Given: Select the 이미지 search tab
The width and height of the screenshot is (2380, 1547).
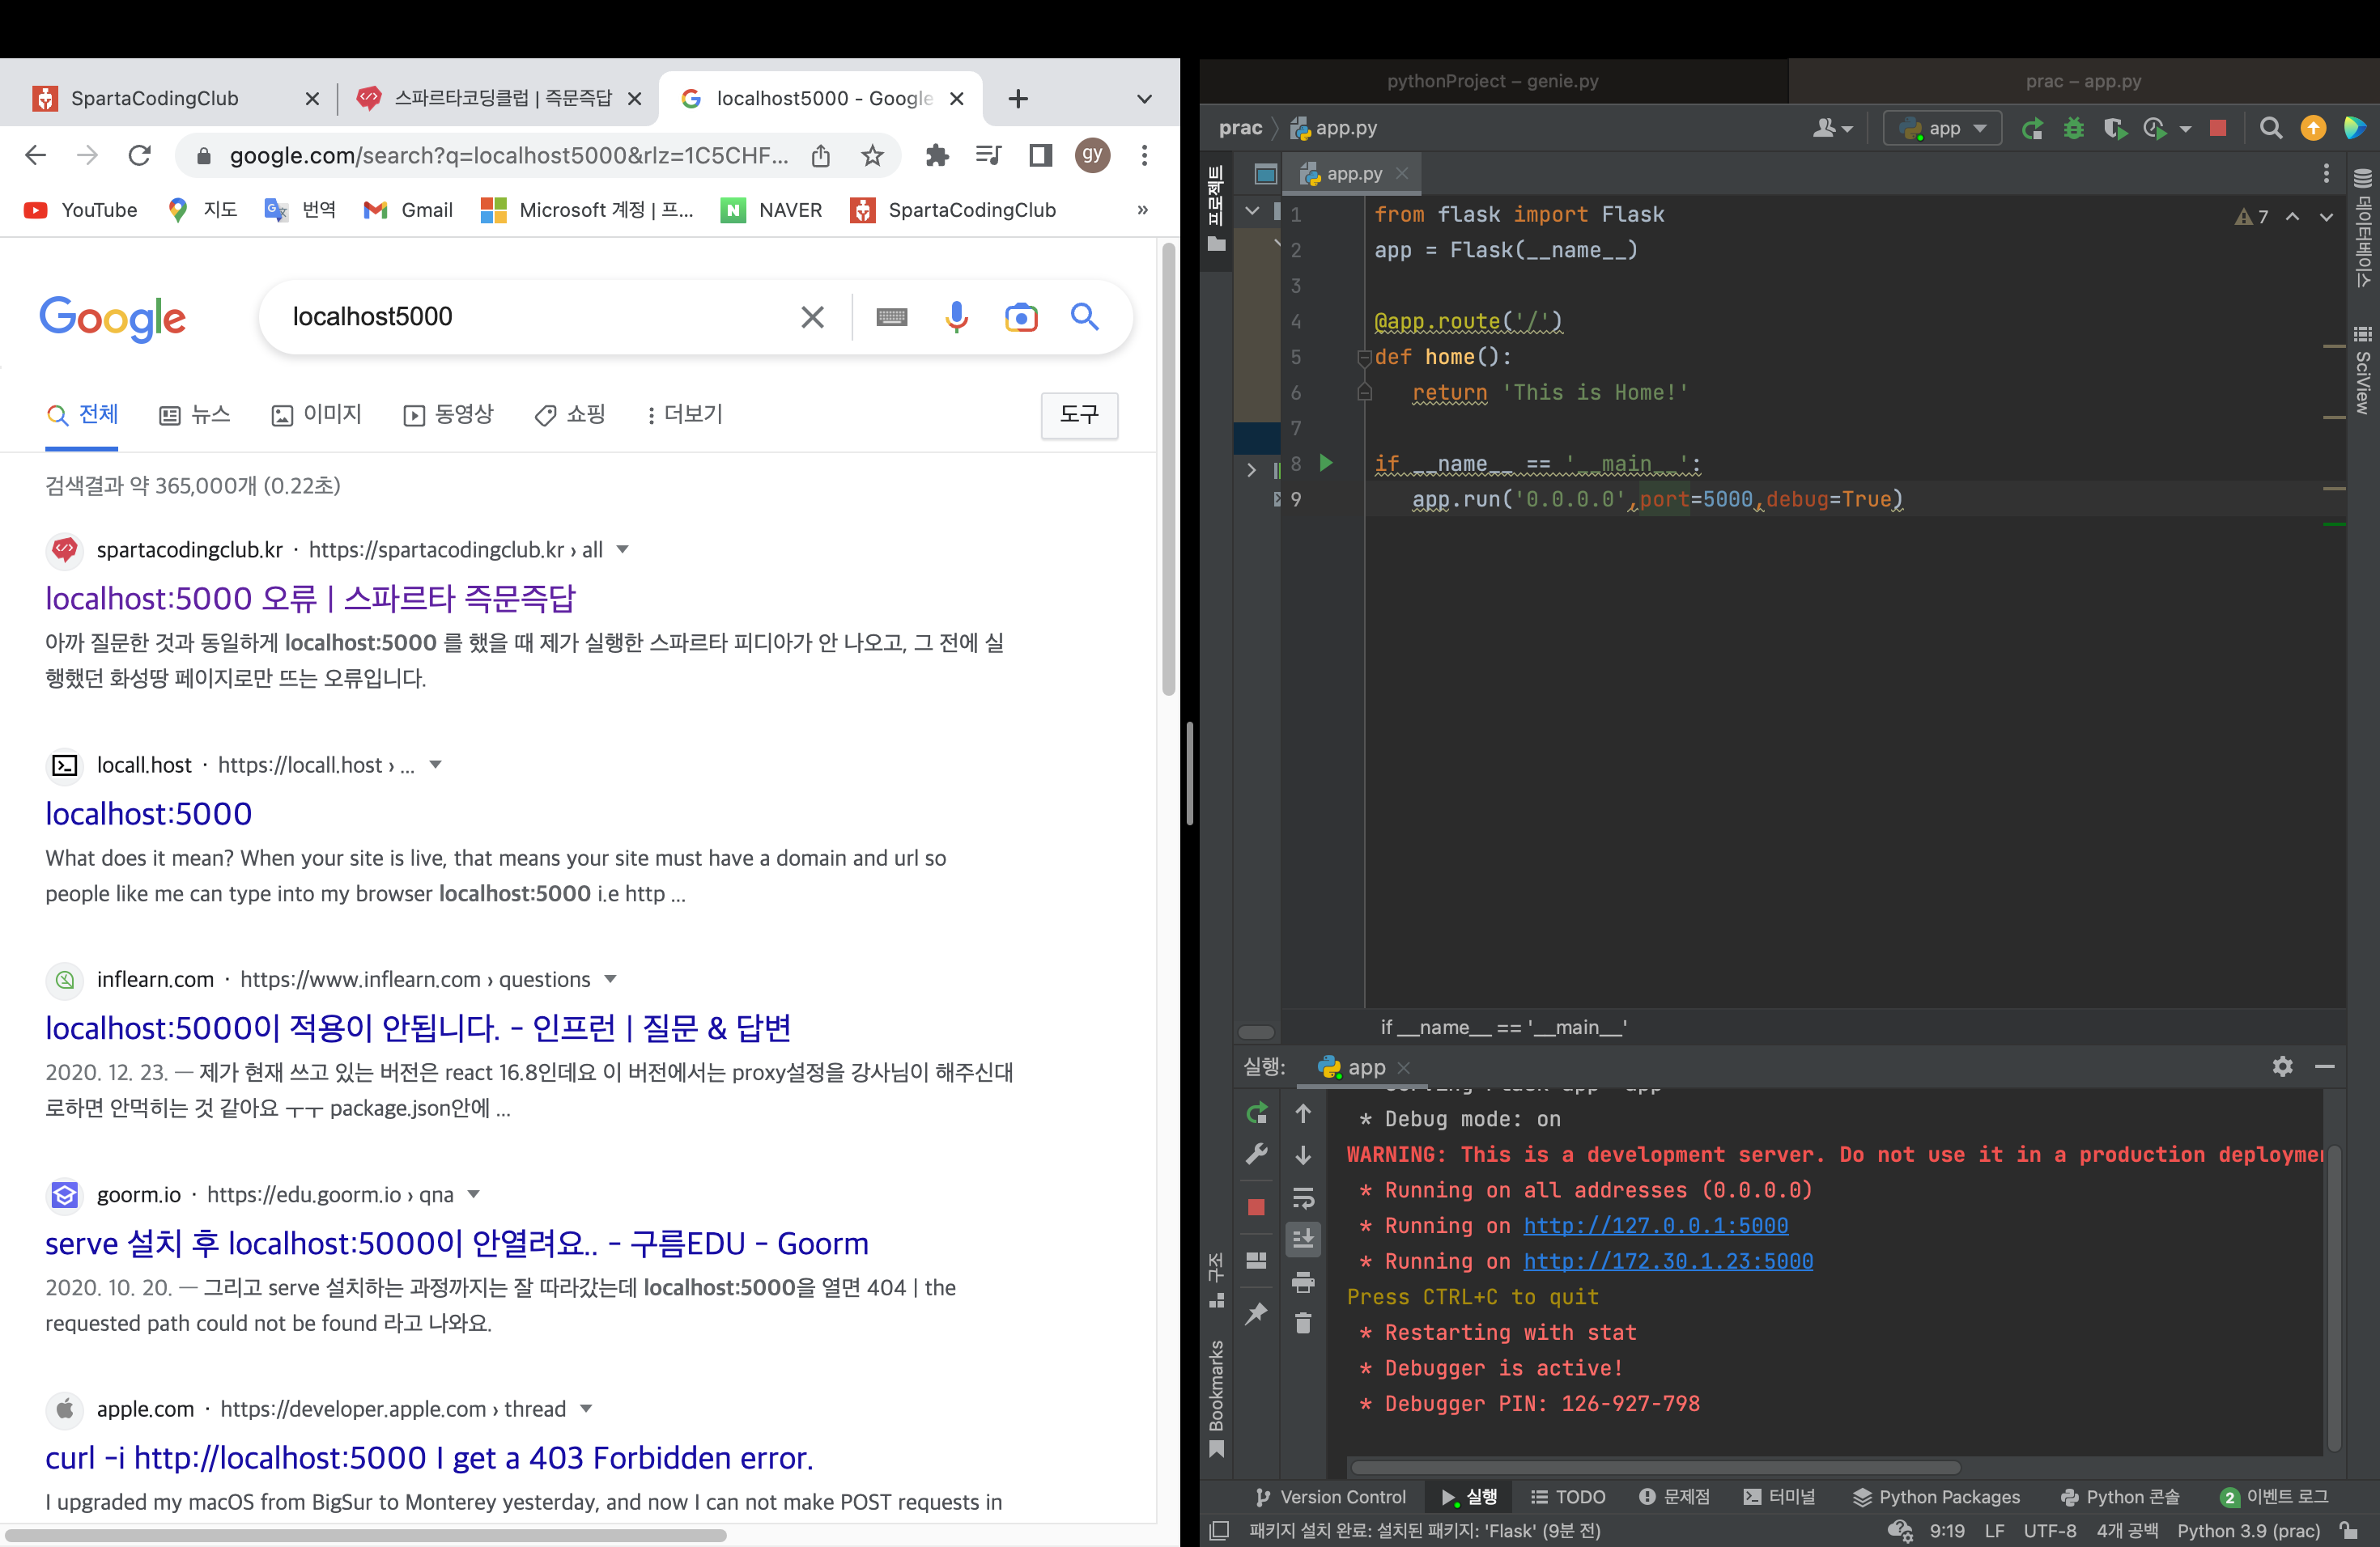Looking at the screenshot, I should pos(316,413).
